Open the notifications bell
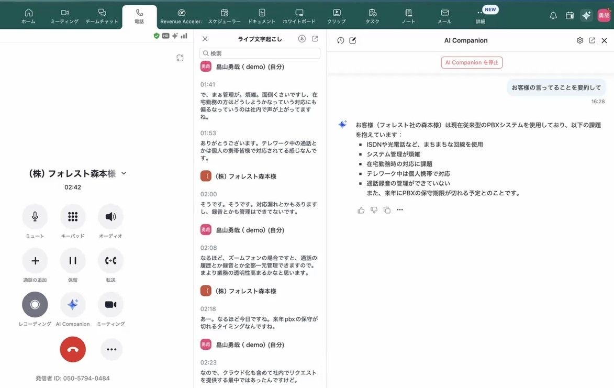 (x=553, y=15)
